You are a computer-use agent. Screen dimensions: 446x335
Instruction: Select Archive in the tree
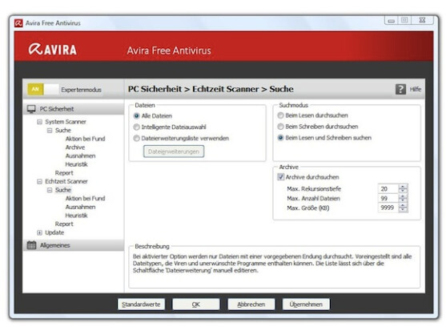point(75,147)
